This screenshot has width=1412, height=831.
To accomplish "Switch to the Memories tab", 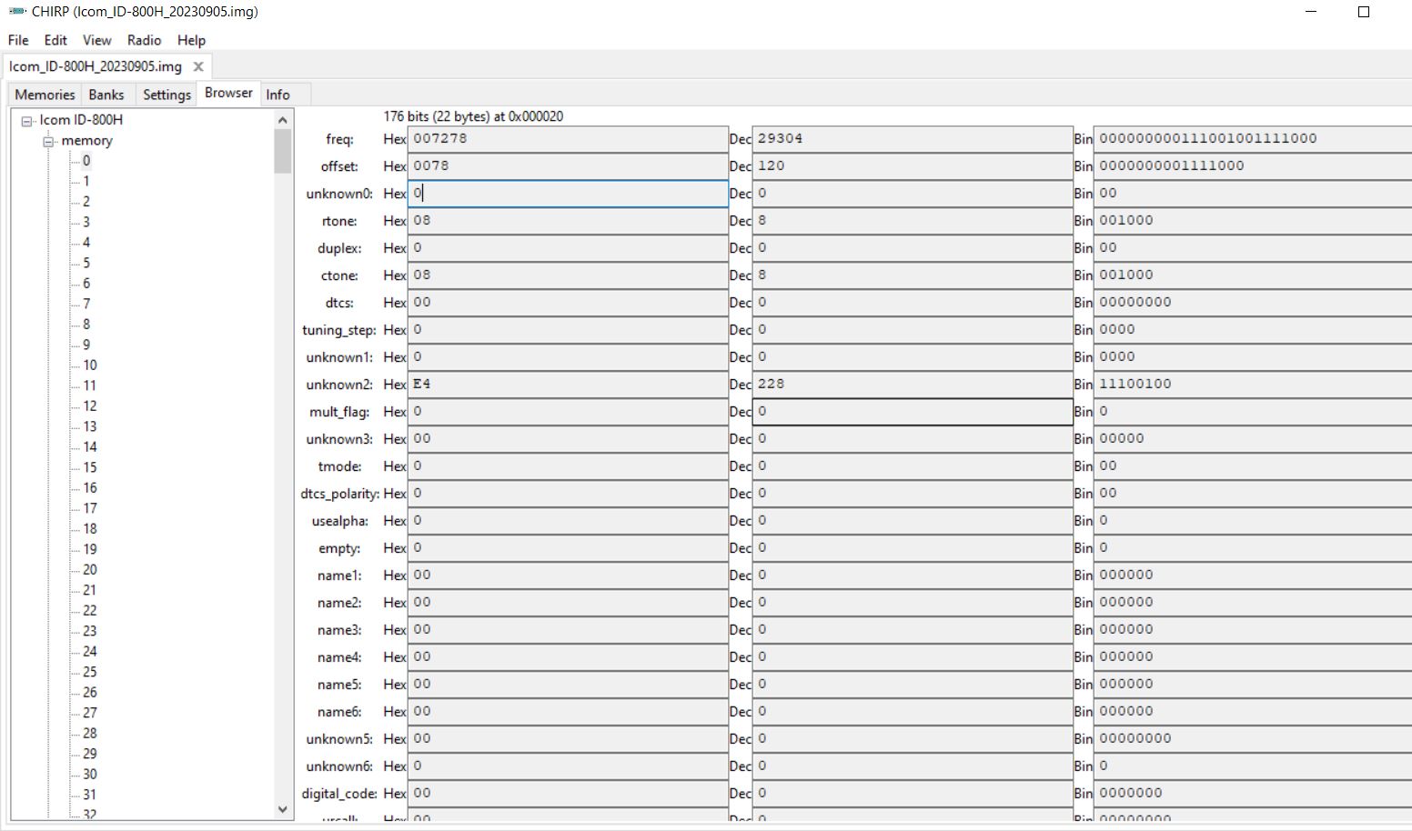I will [x=45, y=95].
